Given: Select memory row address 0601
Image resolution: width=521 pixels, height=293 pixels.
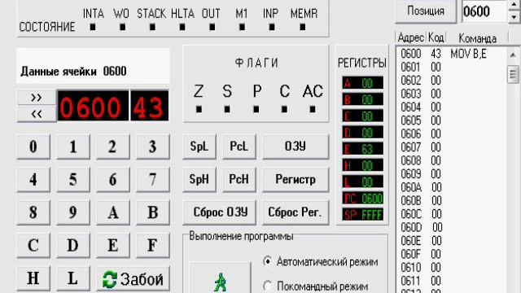Looking at the screenshot, I should (x=452, y=67).
